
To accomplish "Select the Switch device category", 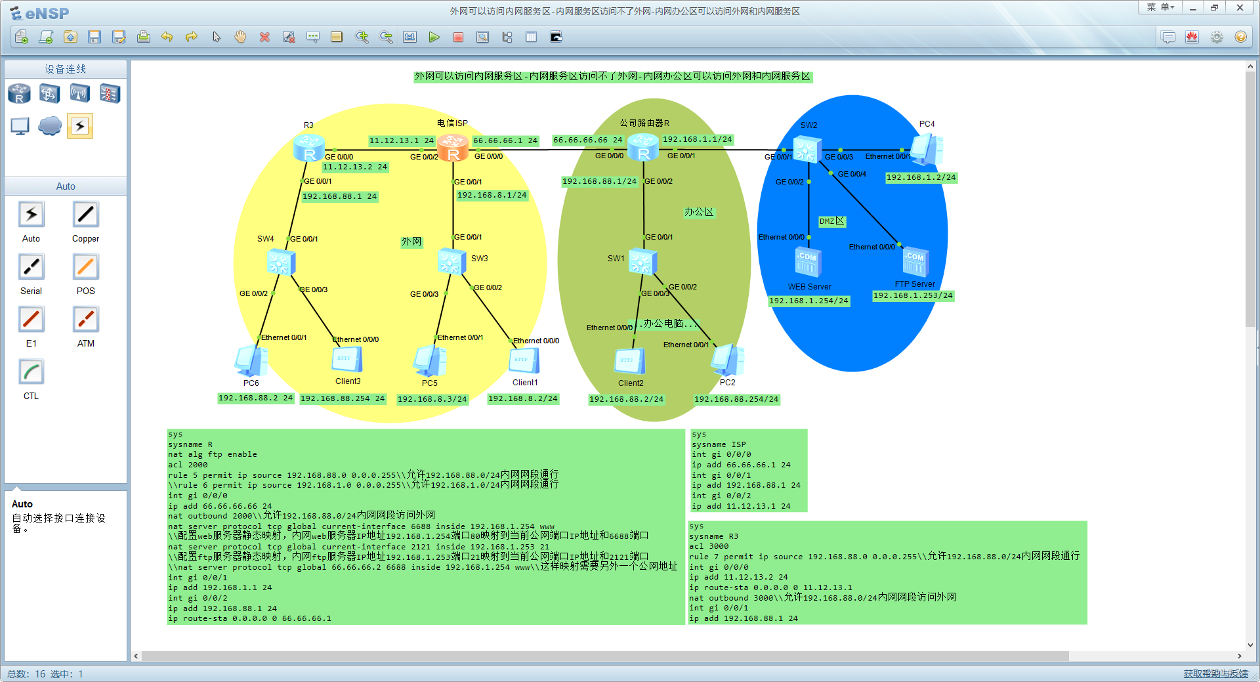I will click(50, 94).
